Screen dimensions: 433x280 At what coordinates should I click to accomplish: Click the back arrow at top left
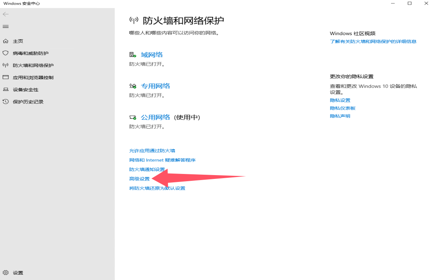[x=6, y=14]
